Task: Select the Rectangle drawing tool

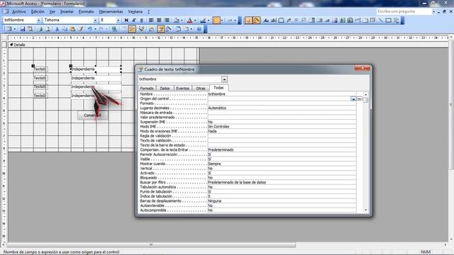Action: tap(388, 21)
